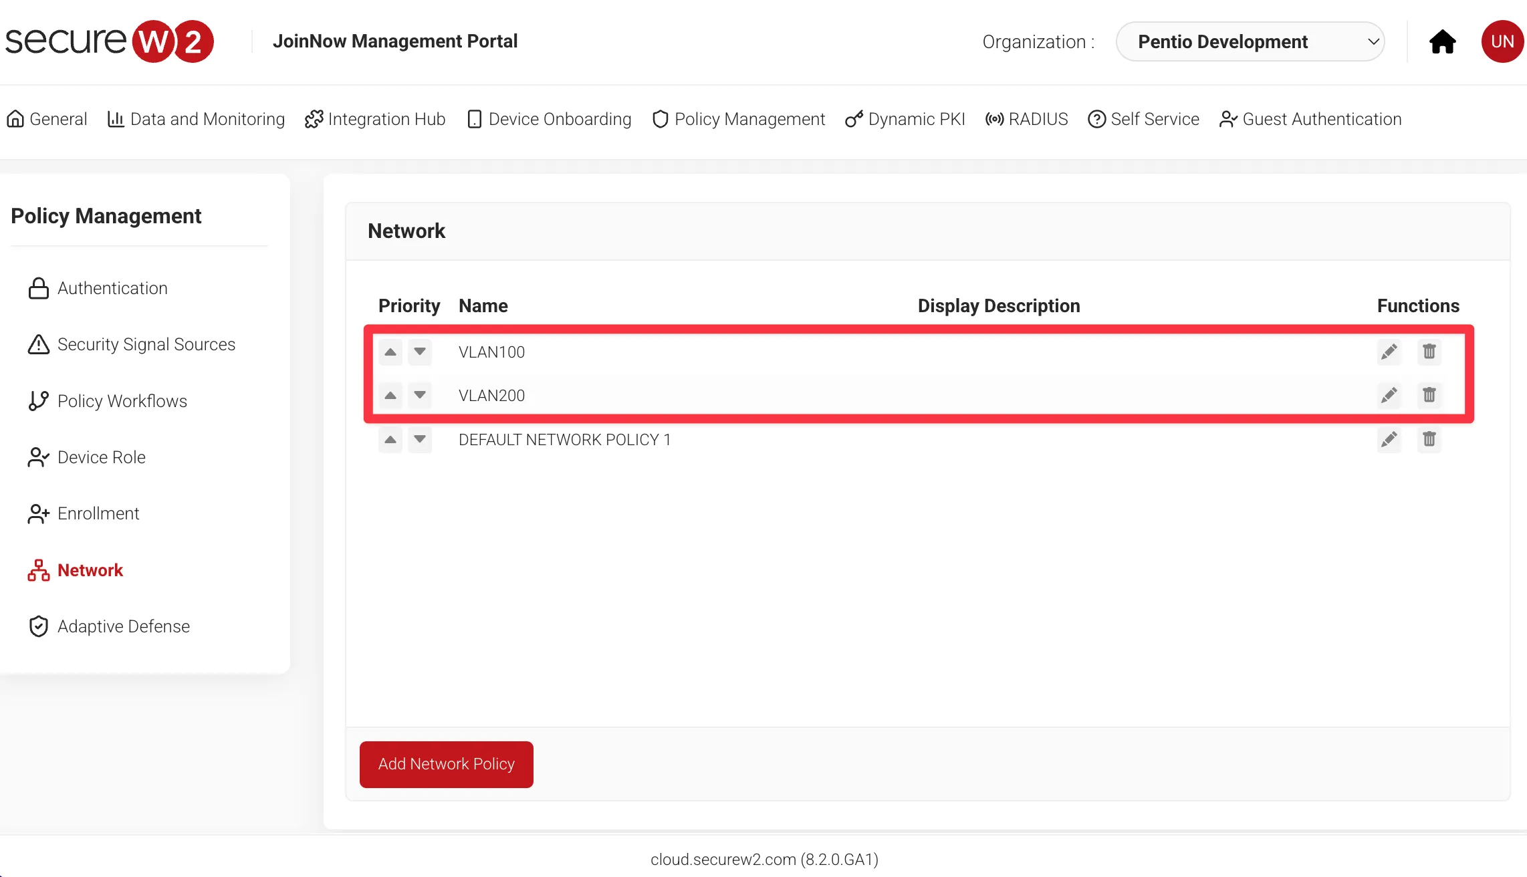Move VLAN100 priority down

(x=420, y=352)
